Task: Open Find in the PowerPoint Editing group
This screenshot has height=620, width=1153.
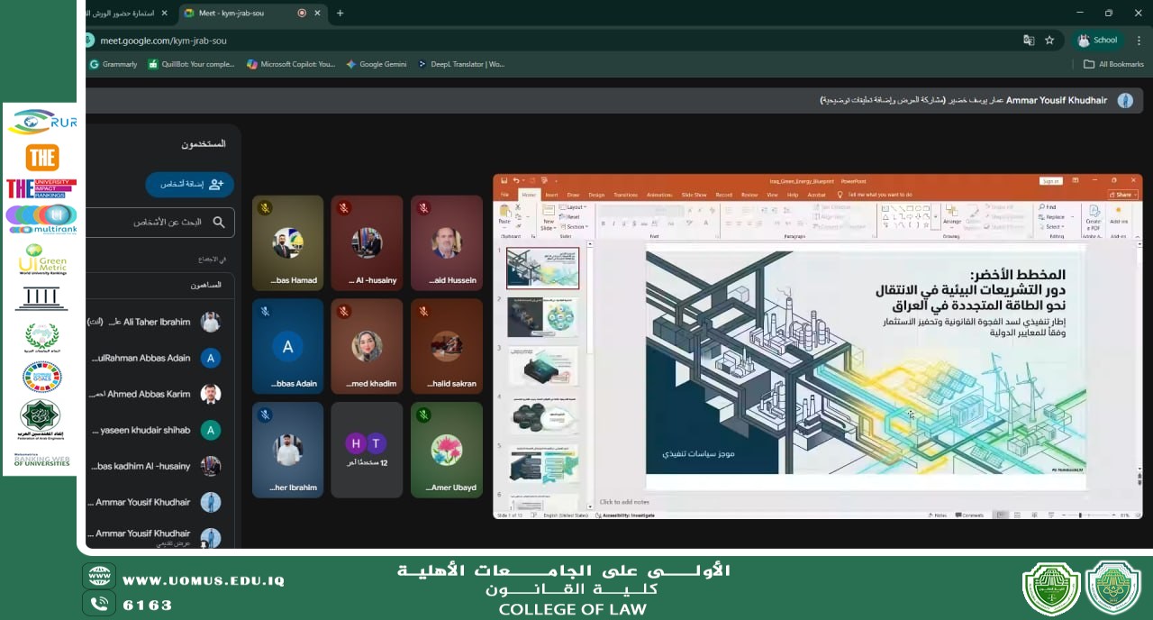Action: [x=1049, y=205]
